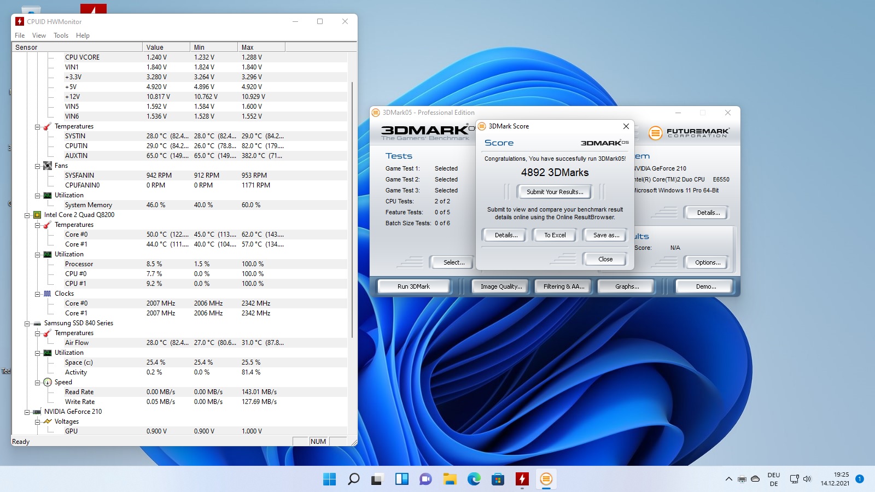This screenshot has height=492, width=875.
Task: Click the Voltages node icon
Action: tap(48, 421)
